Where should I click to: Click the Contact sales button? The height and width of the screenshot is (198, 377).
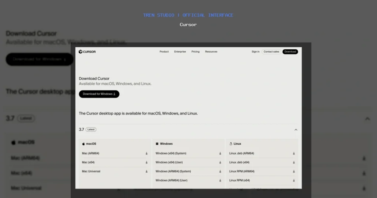click(271, 52)
